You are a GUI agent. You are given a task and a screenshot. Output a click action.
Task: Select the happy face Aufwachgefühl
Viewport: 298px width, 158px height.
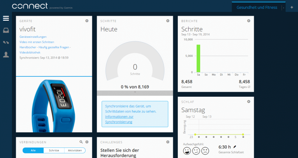pos(187,151)
